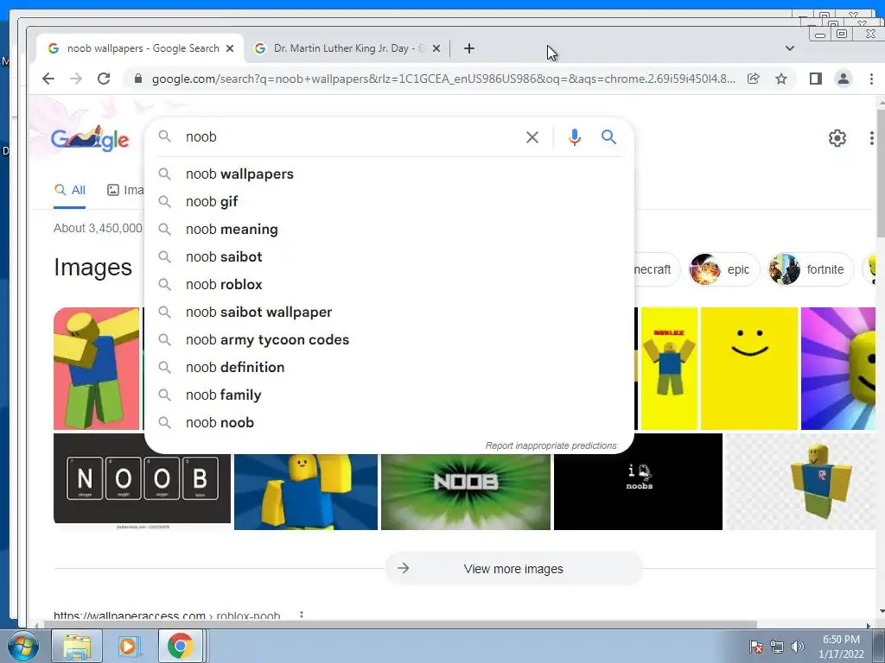Image resolution: width=885 pixels, height=663 pixels.
Task: Expand the tab search dropdown arrow
Action: (x=790, y=48)
